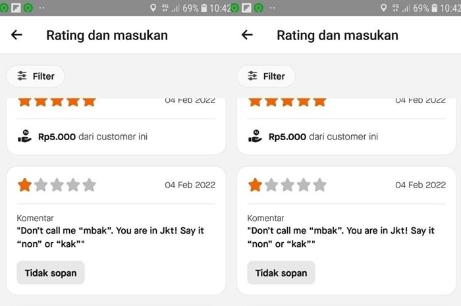Click the 04 Feb 2022 date on the right one-star review
Screen dimensions: 461x306
coord(420,185)
